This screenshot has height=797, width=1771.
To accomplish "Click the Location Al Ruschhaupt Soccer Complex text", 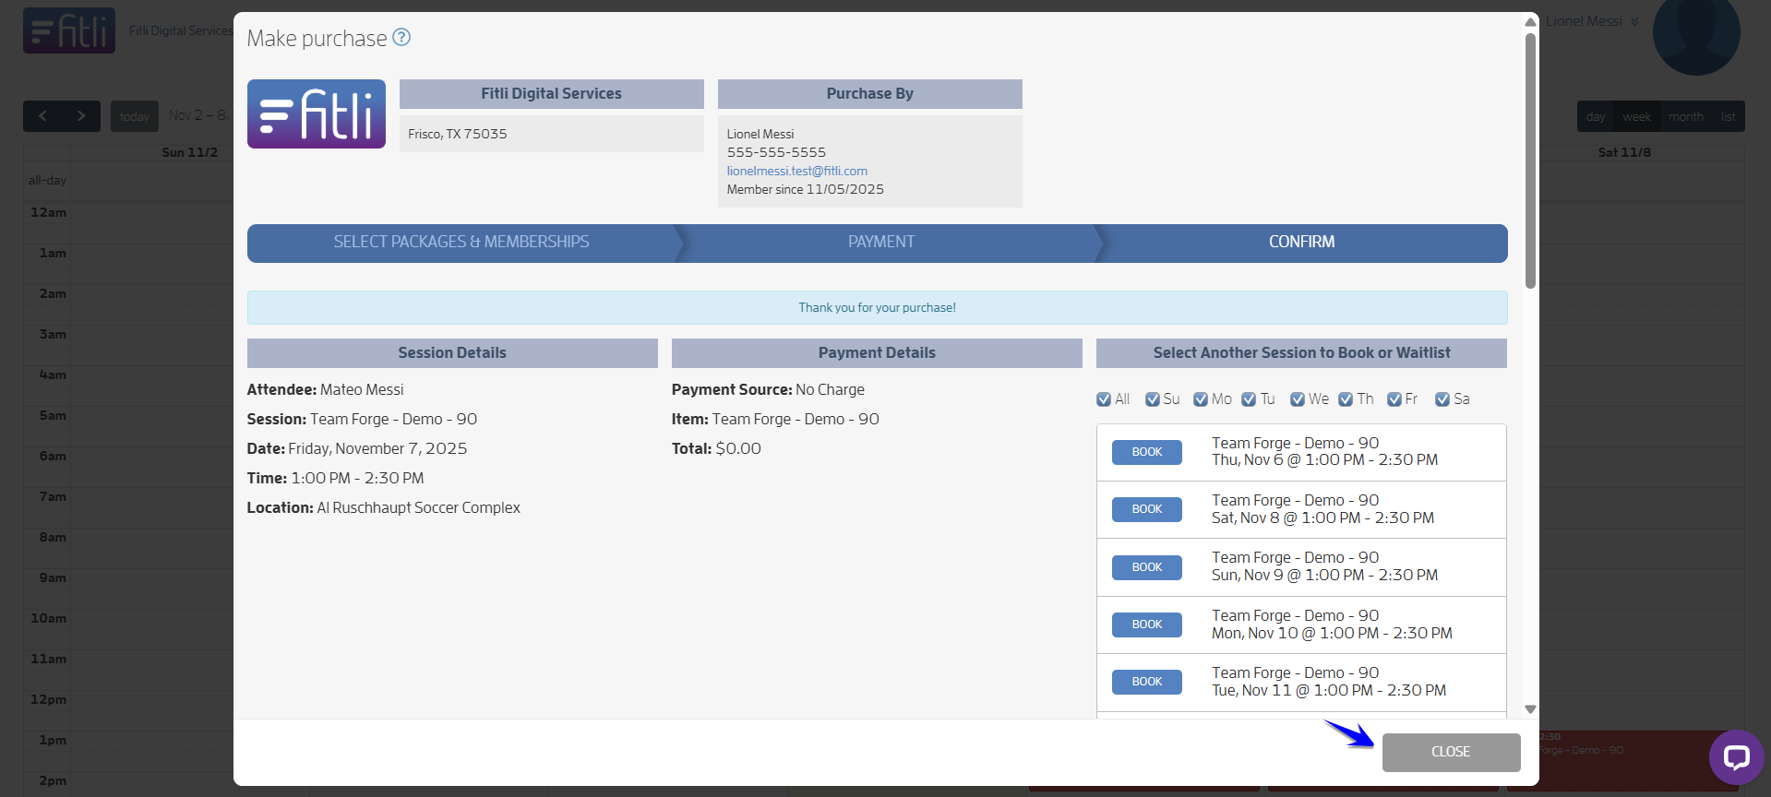I will (384, 508).
